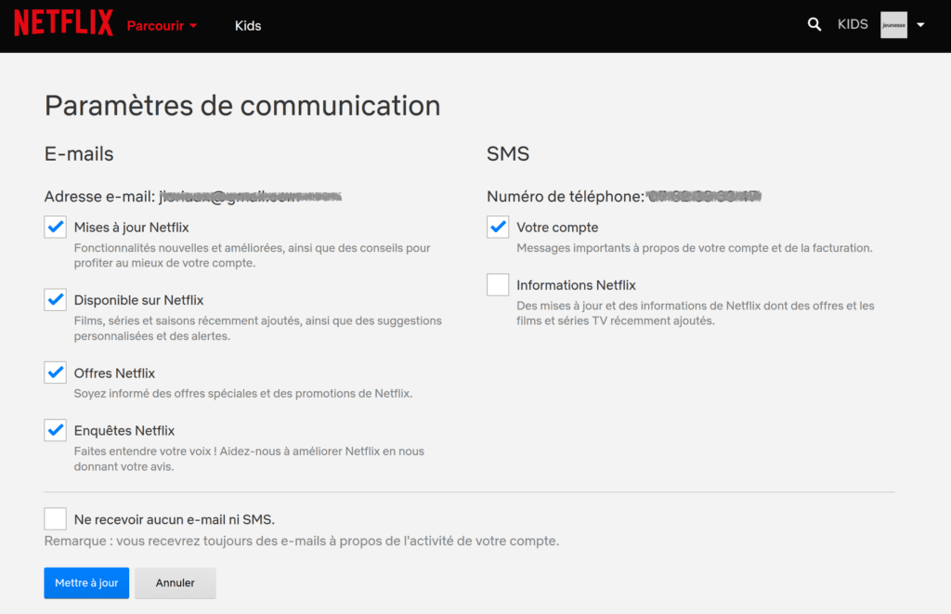Click the blurred e-mail address text
The image size is (951, 614).
coord(251,197)
